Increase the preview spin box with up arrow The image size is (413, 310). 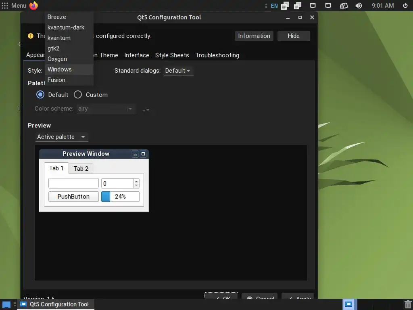(x=136, y=181)
